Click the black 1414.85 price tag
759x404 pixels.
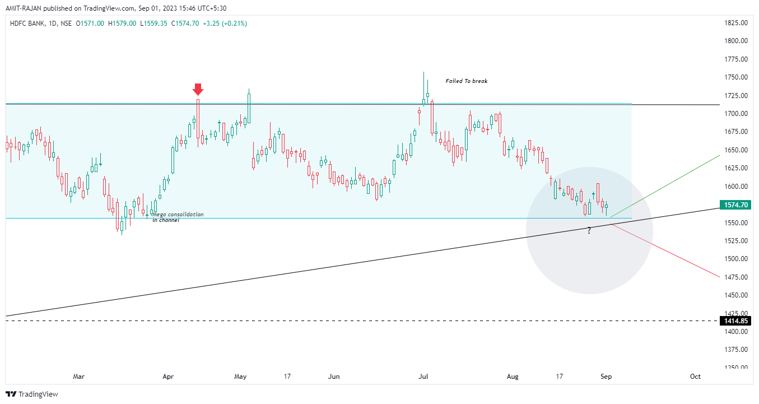tap(735, 321)
